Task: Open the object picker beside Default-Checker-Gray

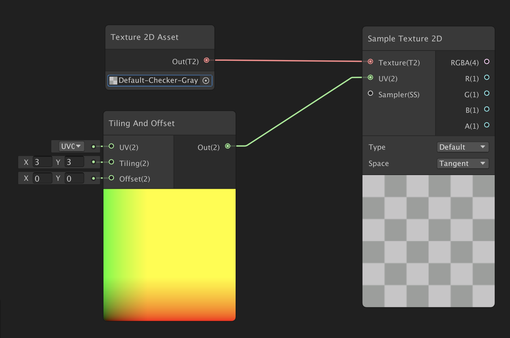Action: pyautogui.click(x=206, y=81)
